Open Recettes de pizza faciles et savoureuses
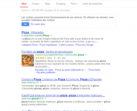The image size is (137, 111). coord(47,52)
